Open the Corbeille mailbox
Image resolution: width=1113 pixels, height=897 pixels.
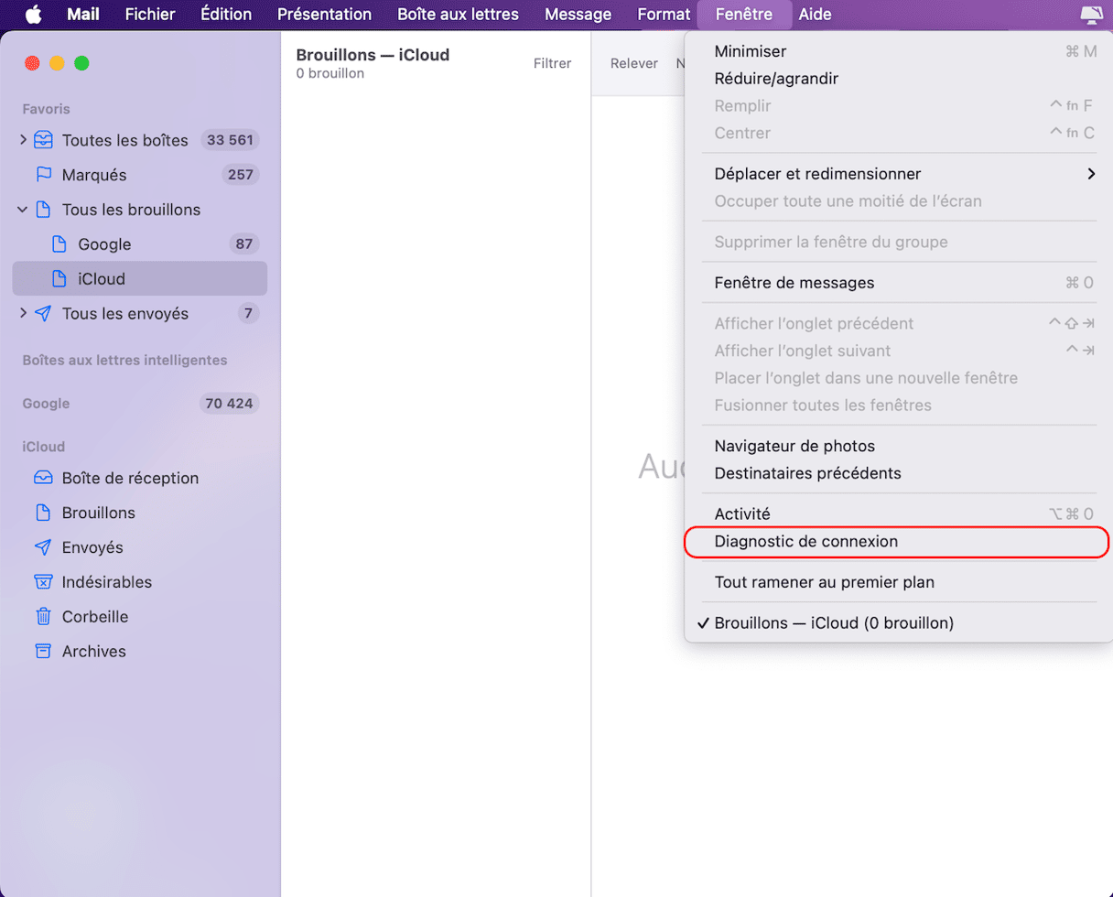pyautogui.click(x=140, y=617)
